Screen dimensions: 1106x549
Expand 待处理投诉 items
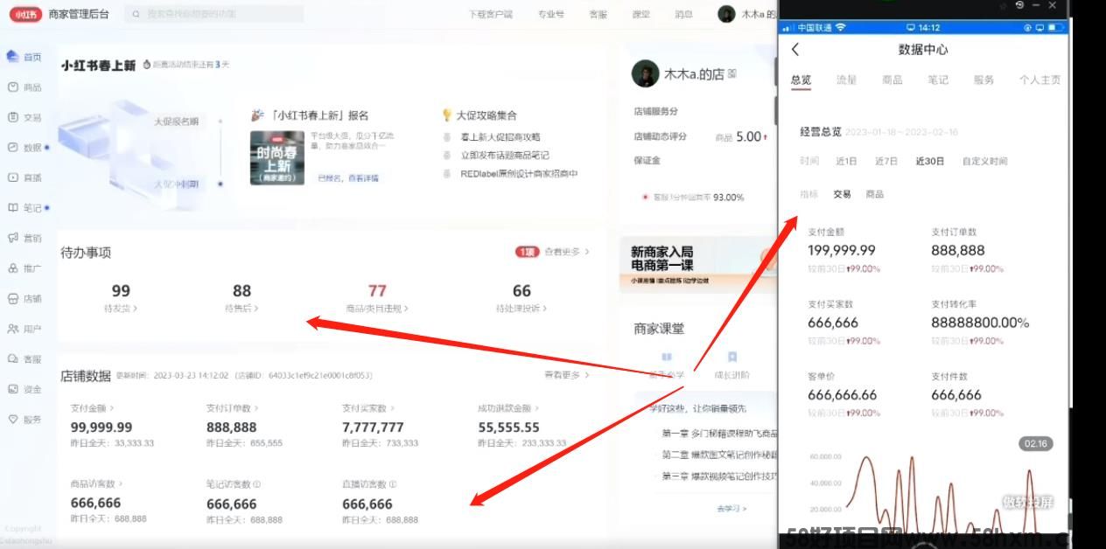click(521, 309)
